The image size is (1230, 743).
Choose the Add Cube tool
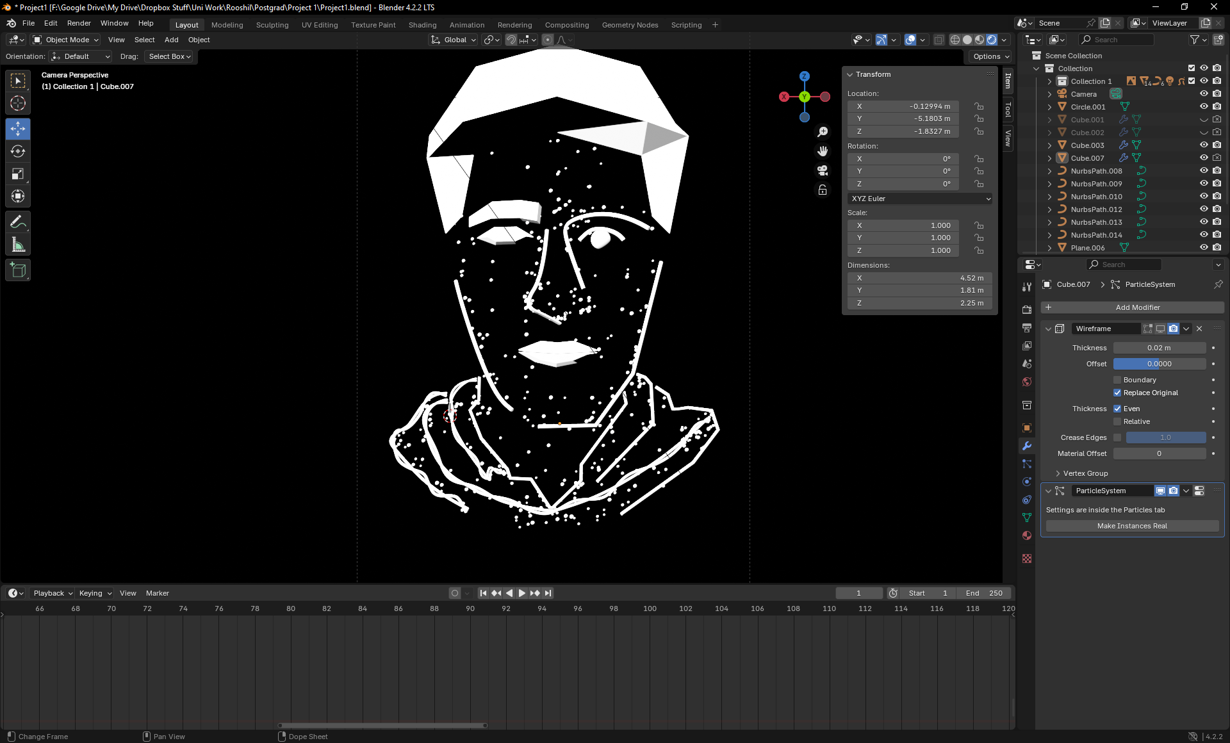click(18, 270)
